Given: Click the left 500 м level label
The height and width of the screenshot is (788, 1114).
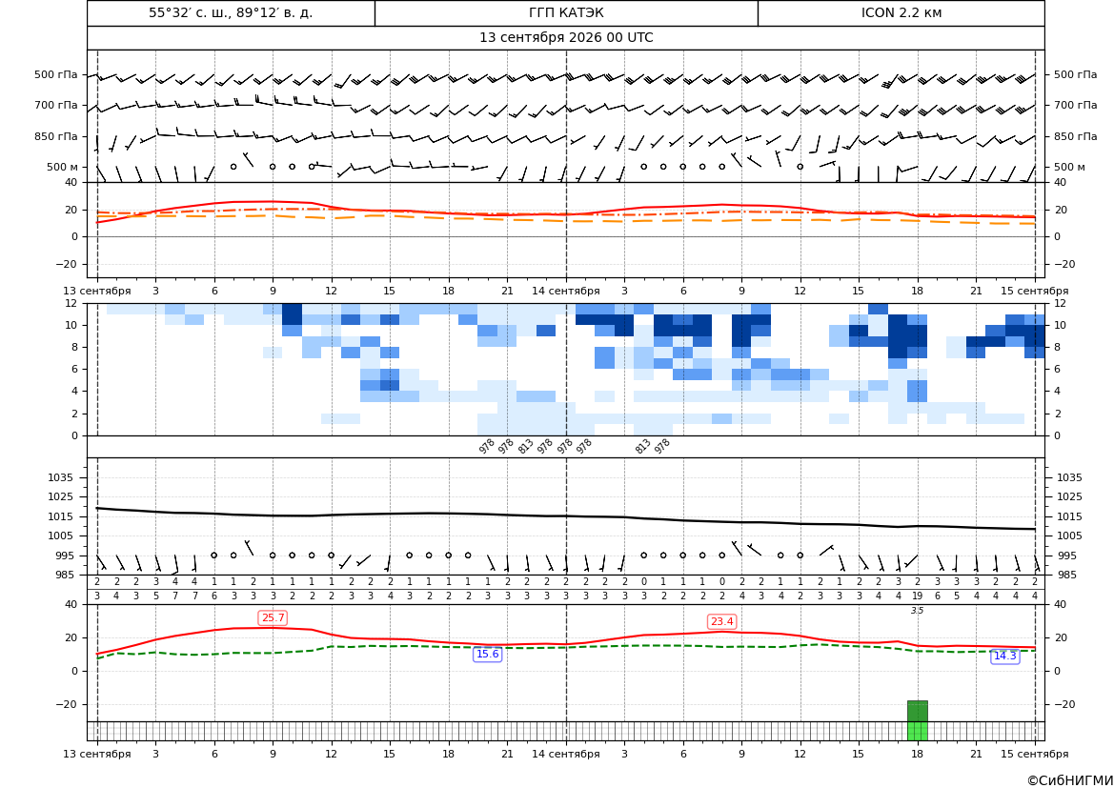Looking at the screenshot, I should pos(63,167).
